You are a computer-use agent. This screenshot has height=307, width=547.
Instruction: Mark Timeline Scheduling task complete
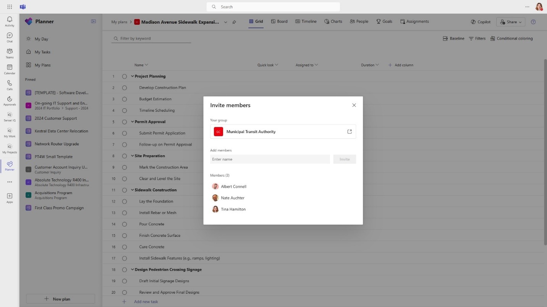(x=125, y=111)
